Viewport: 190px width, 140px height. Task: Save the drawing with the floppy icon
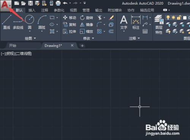[30, 3]
